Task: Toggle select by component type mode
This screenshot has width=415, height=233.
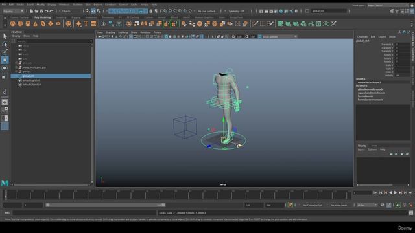Action: click(x=99, y=11)
